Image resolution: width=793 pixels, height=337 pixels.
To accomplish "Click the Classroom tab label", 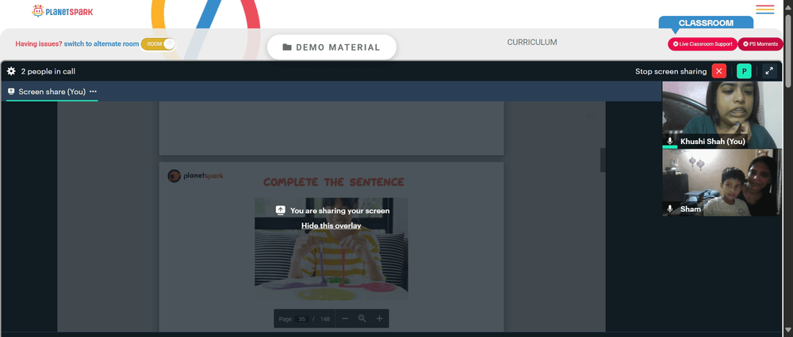I will (706, 23).
